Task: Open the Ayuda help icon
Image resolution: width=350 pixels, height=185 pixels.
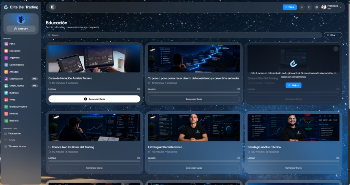Action: pos(6,140)
